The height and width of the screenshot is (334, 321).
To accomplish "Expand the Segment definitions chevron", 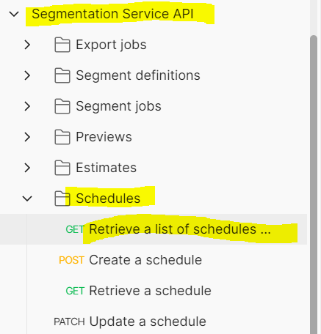I will [27, 75].
